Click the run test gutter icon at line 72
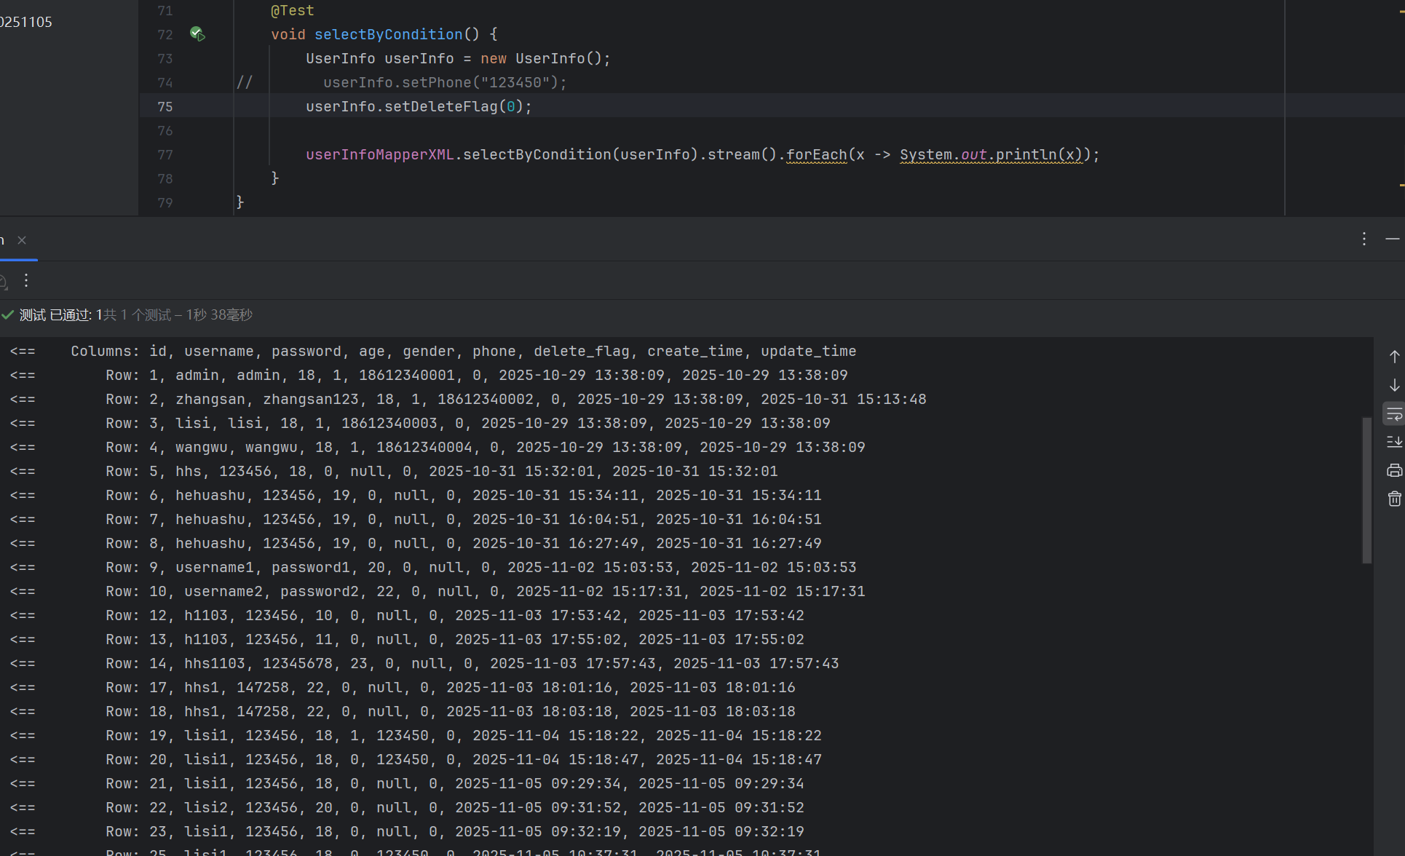The height and width of the screenshot is (856, 1405). pyautogui.click(x=197, y=33)
